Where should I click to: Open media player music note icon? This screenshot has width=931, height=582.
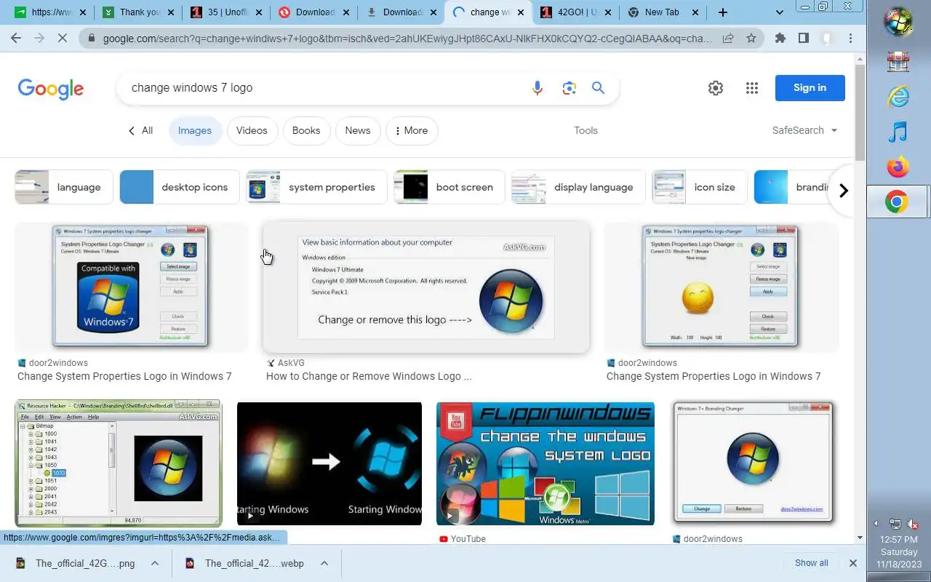click(x=898, y=132)
